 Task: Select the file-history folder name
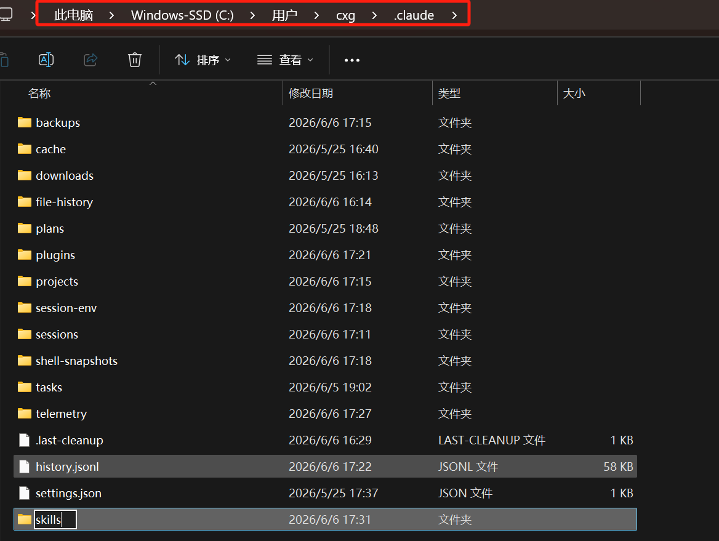pos(64,202)
